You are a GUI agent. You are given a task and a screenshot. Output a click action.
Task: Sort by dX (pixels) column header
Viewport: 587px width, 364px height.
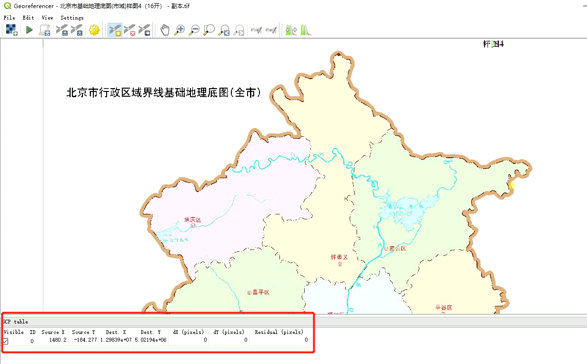click(189, 332)
